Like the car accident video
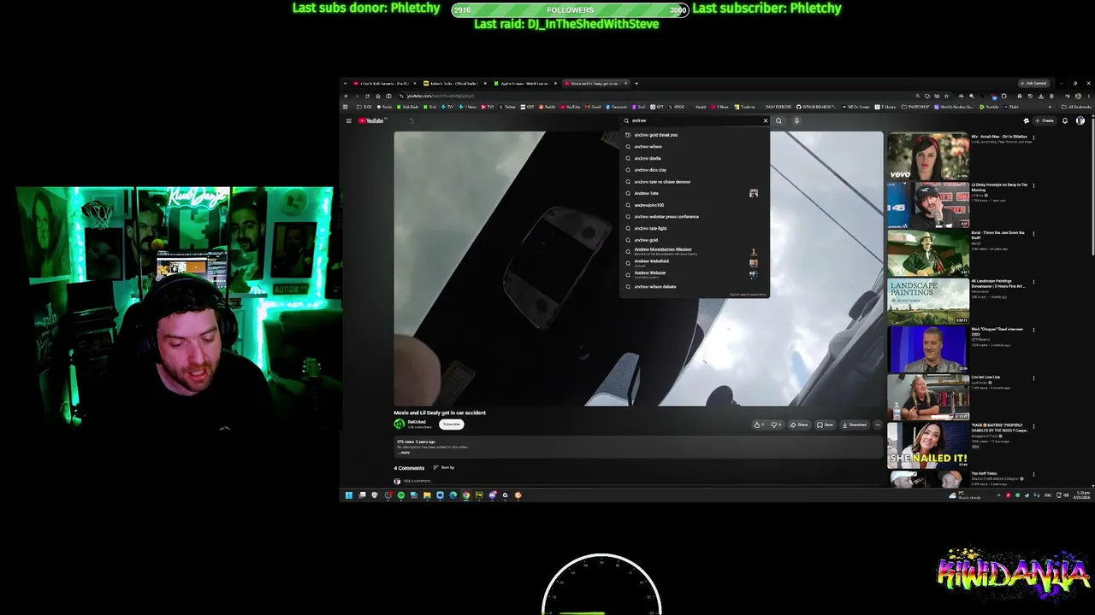This screenshot has width=1095, height=615. point(759,425)
